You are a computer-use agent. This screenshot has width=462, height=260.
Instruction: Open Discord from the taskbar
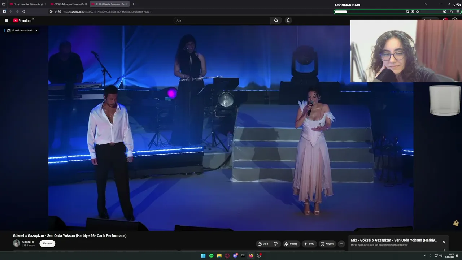pos(235,256)
